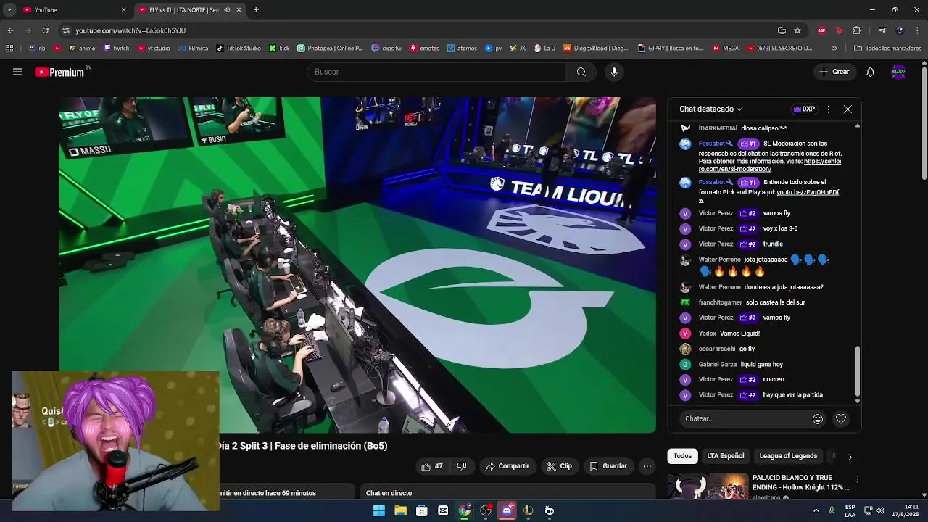Open the Photopea bookmark
The height and width of the screenshot is (522, 928).
tap(330, 49)
